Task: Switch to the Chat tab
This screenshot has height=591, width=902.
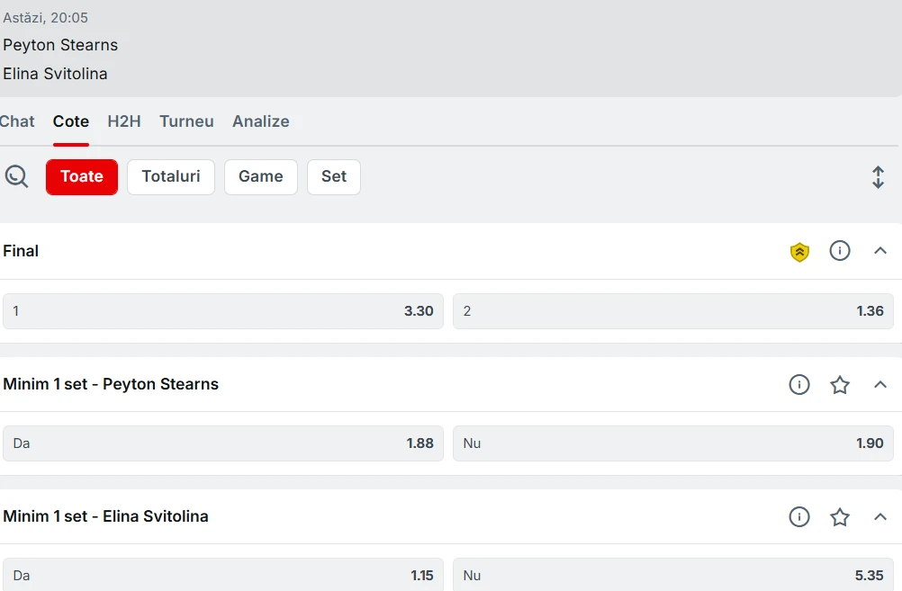Action: point(17,121)
